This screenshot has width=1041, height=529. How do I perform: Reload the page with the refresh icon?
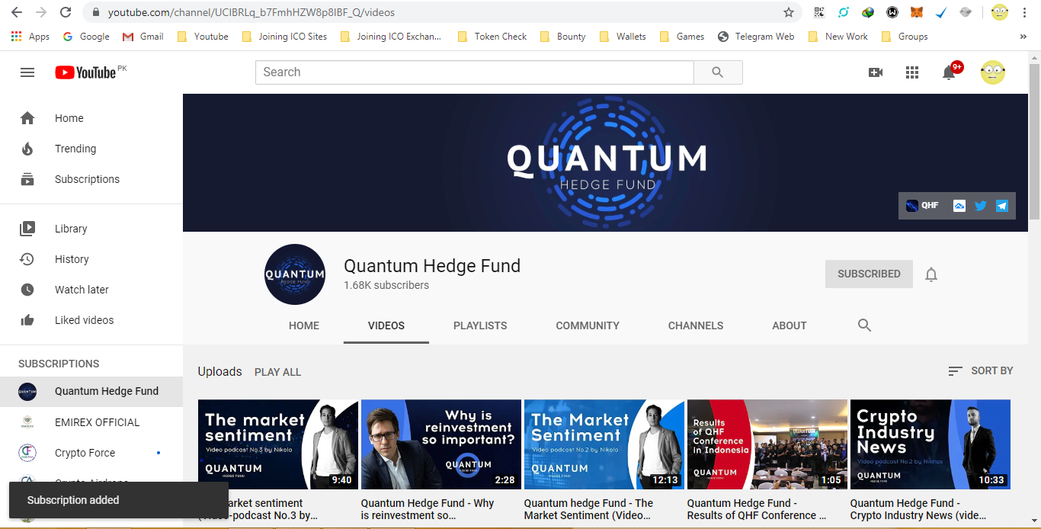66,12
